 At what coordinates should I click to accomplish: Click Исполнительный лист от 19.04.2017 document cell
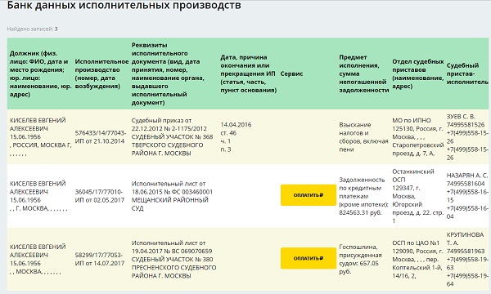(x=173, y=259)
